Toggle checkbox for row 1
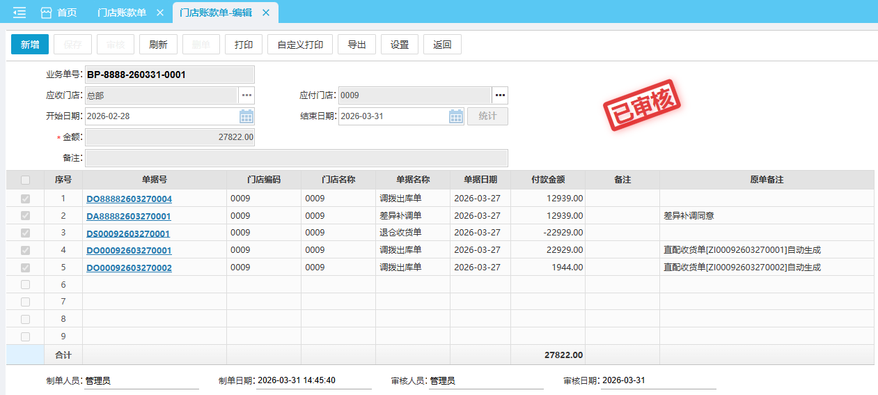Image resolution: width=878 pixels, height=395 pixels. pos(25,199)
